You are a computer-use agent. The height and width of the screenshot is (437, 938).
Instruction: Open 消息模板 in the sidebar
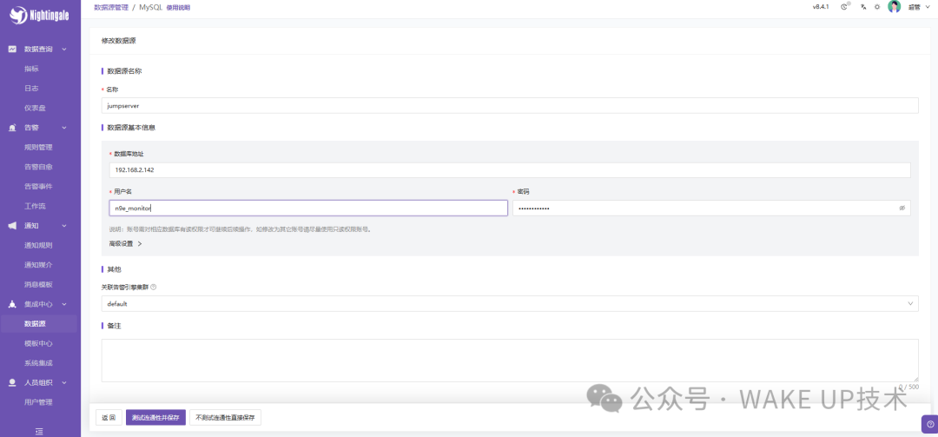pyautogui.click(x=38, y=284)
